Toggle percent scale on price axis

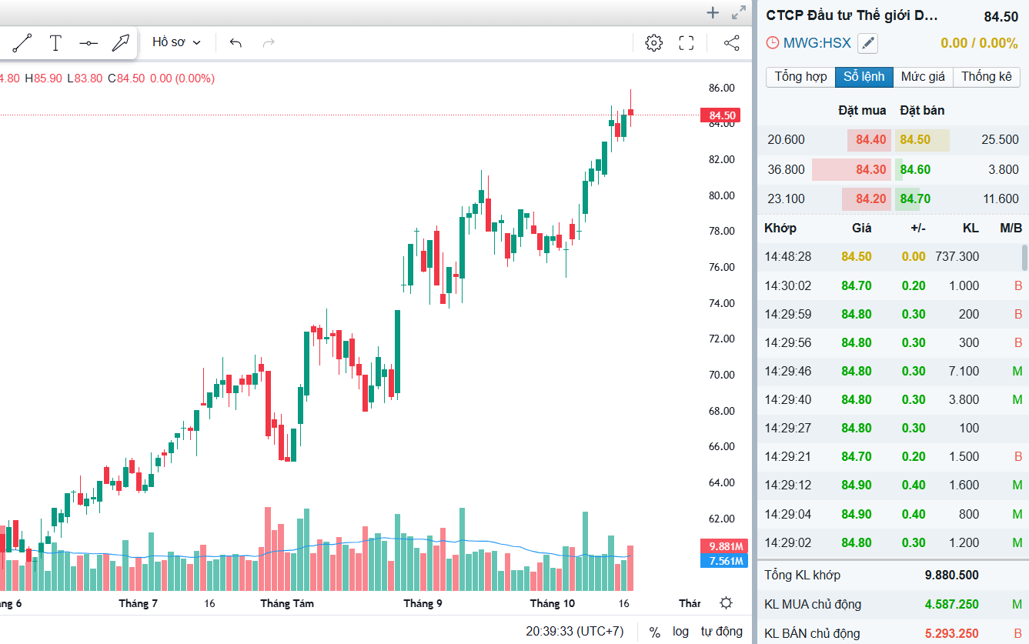(x=654, y=632)
